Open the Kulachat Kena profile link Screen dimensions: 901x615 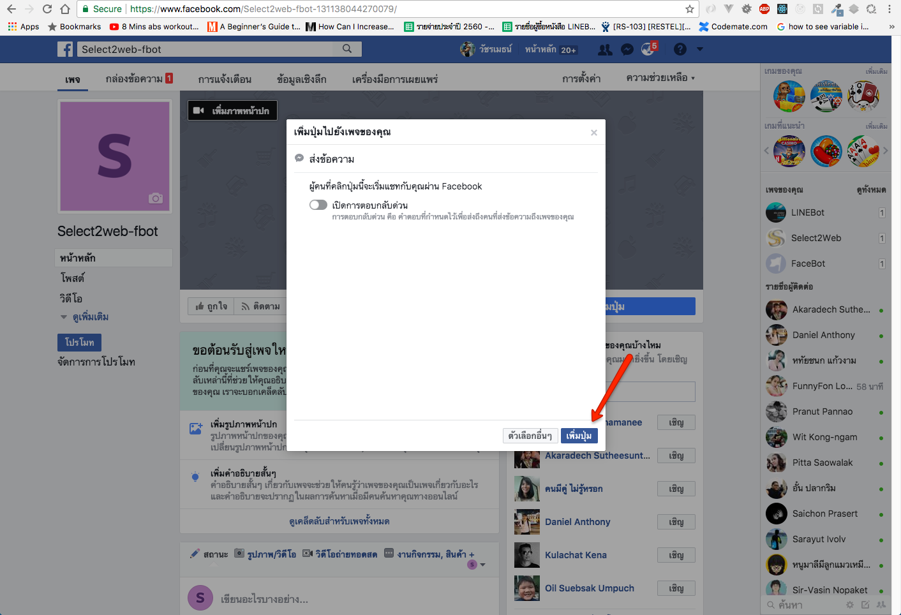[x=576, y=555]
